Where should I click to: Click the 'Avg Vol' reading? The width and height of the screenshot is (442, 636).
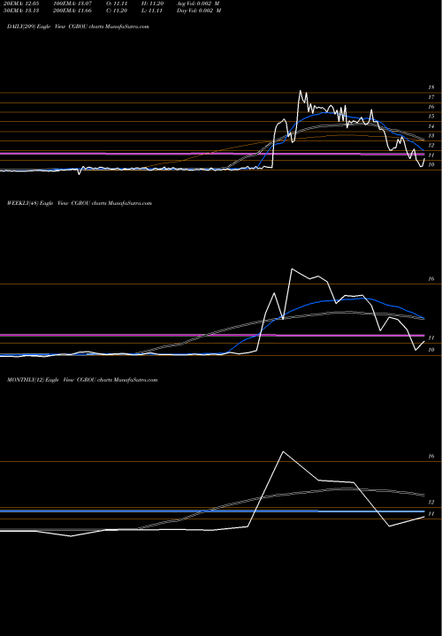pos(199,4)
